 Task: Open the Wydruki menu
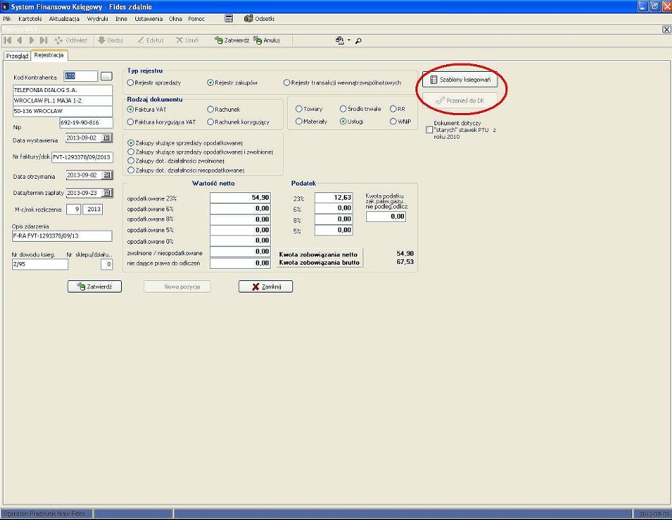click(x=97, y=19)
